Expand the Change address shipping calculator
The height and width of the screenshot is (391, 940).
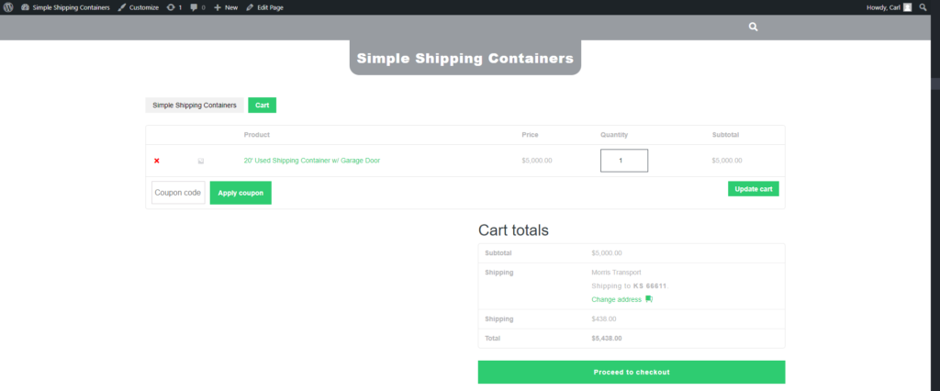click(x=617, y=299)
